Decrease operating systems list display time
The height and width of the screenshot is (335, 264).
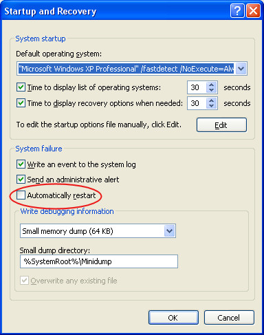pos(211,90)
